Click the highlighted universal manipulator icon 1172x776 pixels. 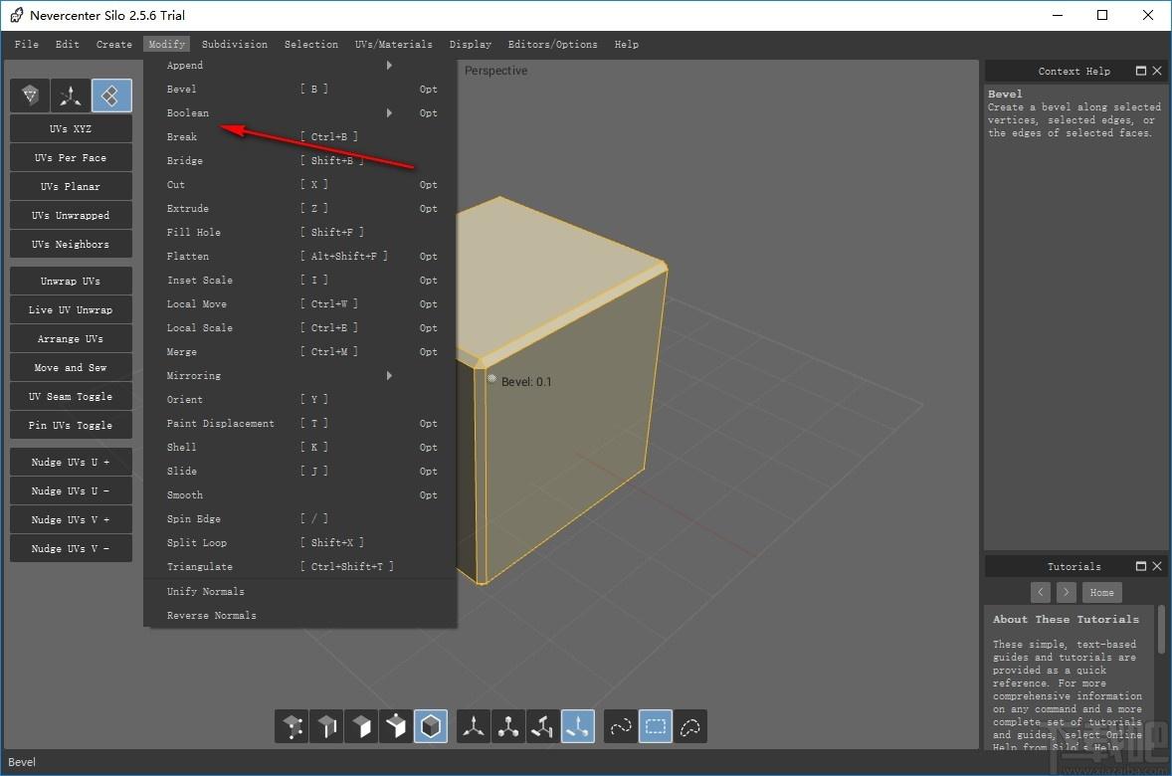pos(578,726)
